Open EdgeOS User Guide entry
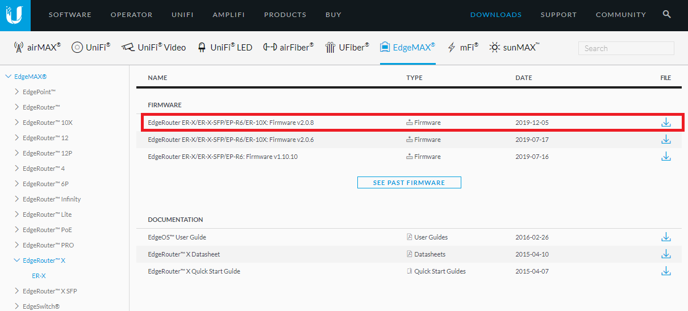This screenshot has width=688, height=311. (177, 237)
